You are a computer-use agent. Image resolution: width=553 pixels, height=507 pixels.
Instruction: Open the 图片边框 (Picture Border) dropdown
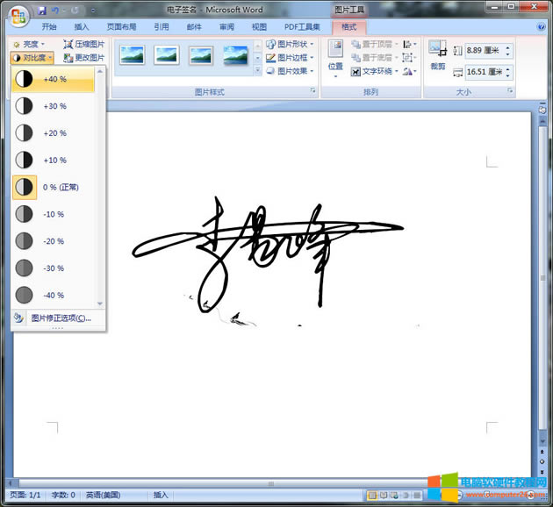(291, 58)
